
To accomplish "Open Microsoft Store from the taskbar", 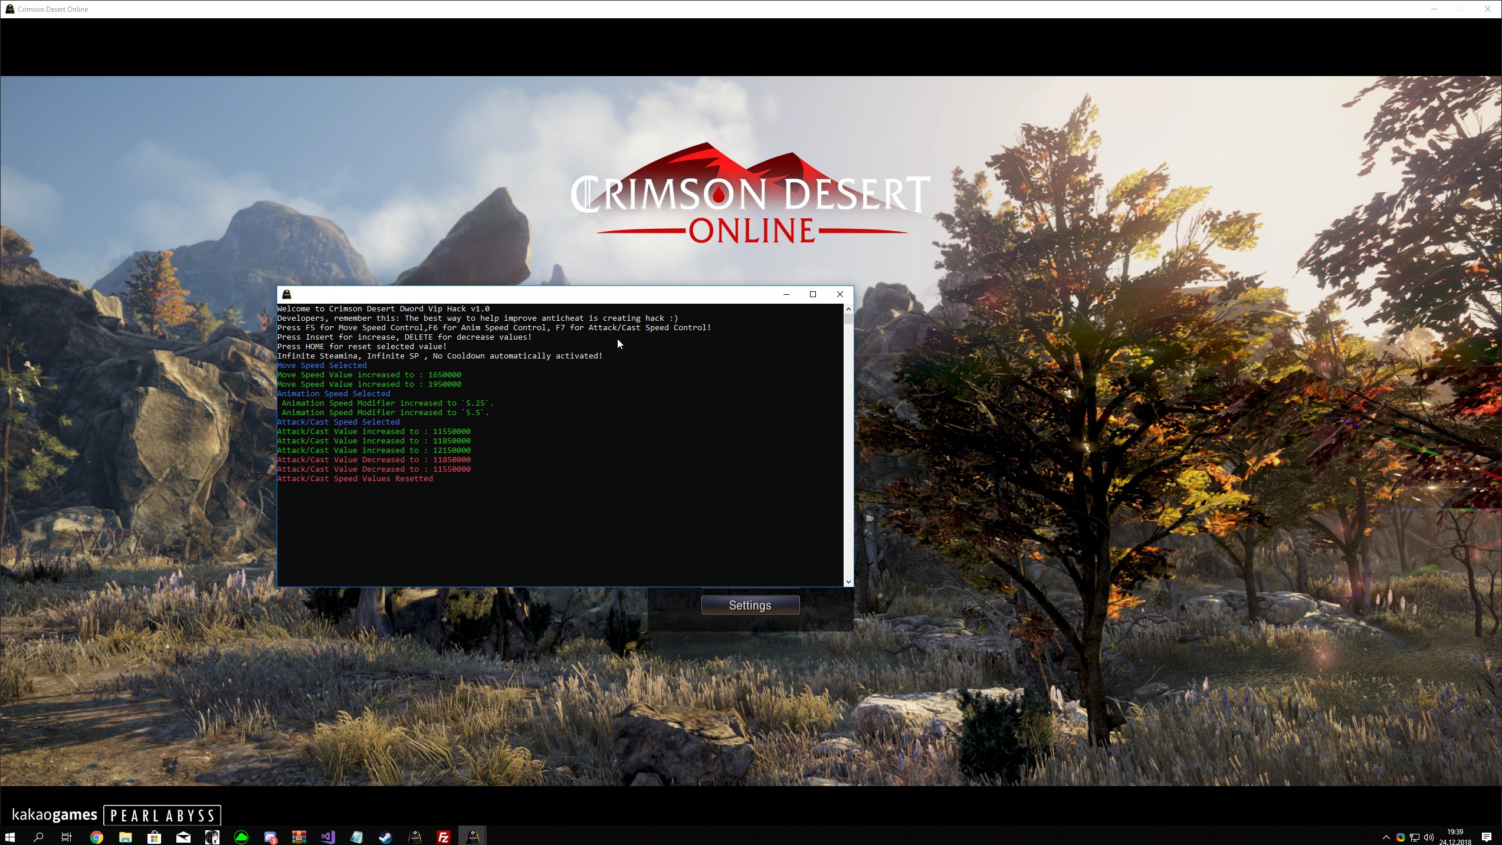I will point(154,837).
